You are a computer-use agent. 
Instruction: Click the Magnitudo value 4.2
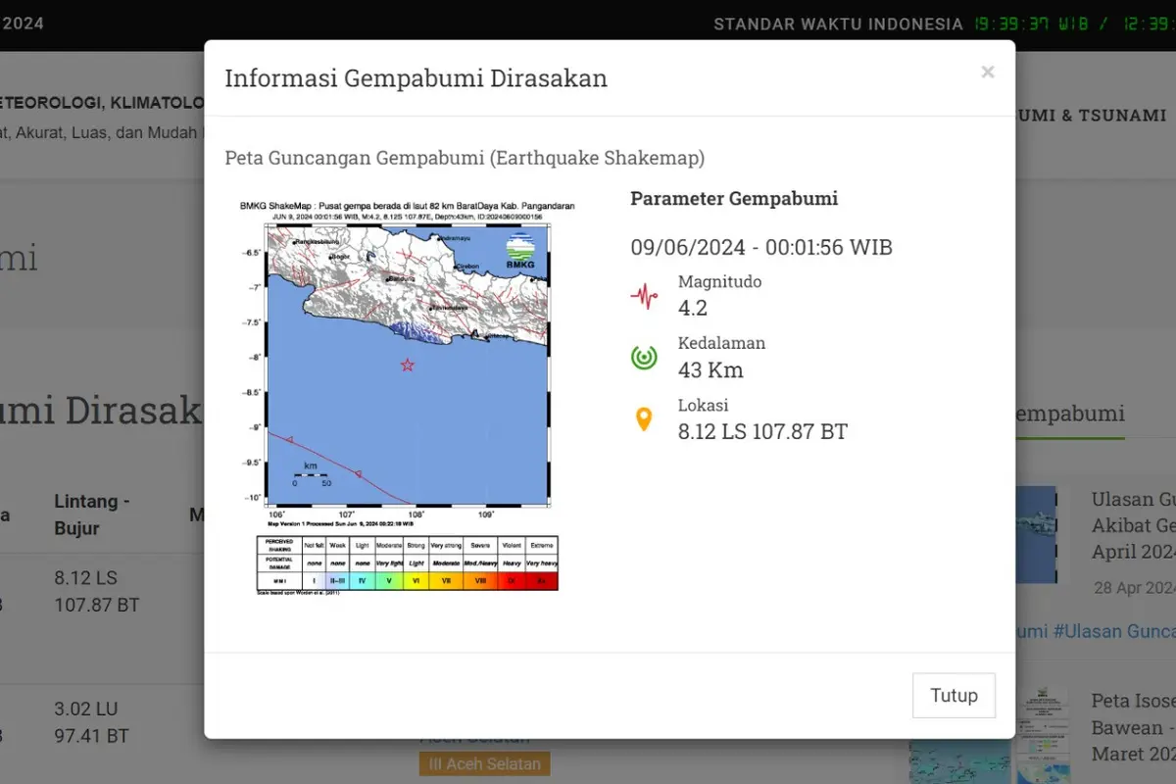(693, 308)
